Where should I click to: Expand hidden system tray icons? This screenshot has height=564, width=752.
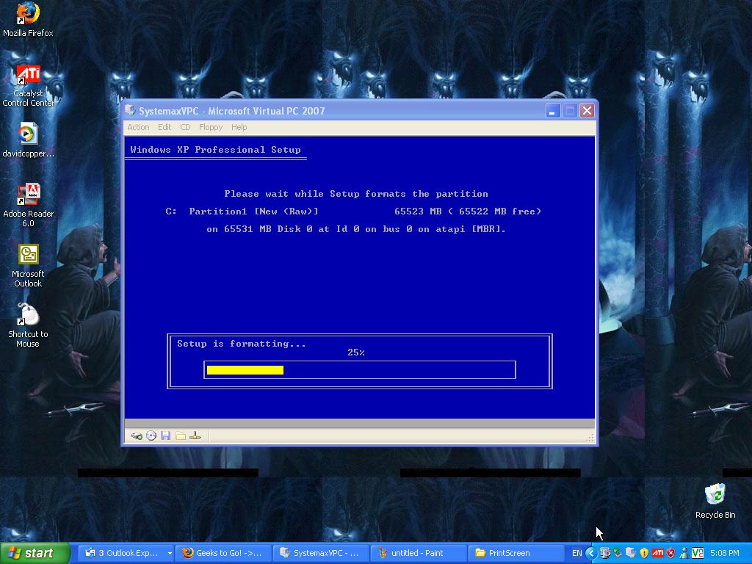coord(591,553)
